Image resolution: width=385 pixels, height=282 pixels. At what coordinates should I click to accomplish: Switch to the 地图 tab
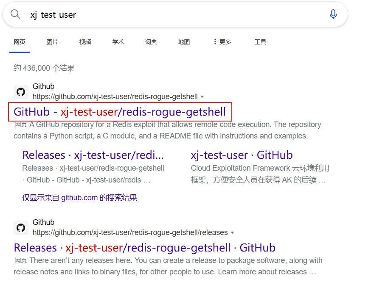click(x=184, y=42)
